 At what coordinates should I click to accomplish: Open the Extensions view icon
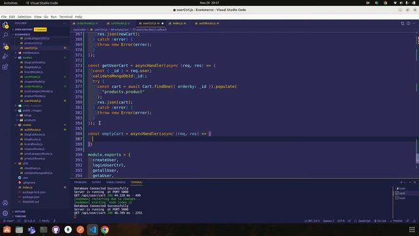[5, 67]
